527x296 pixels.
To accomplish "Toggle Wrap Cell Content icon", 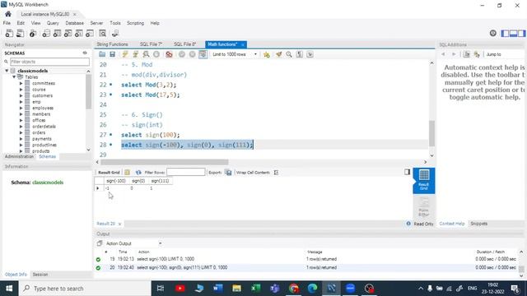I will click(276, 172).
